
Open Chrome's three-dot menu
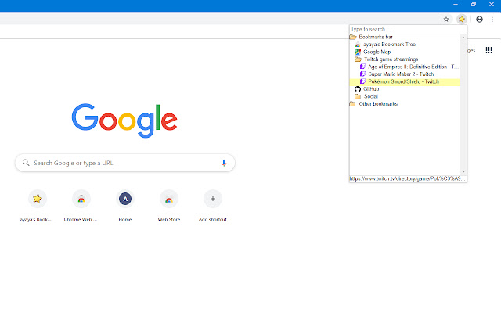point(492,19)
